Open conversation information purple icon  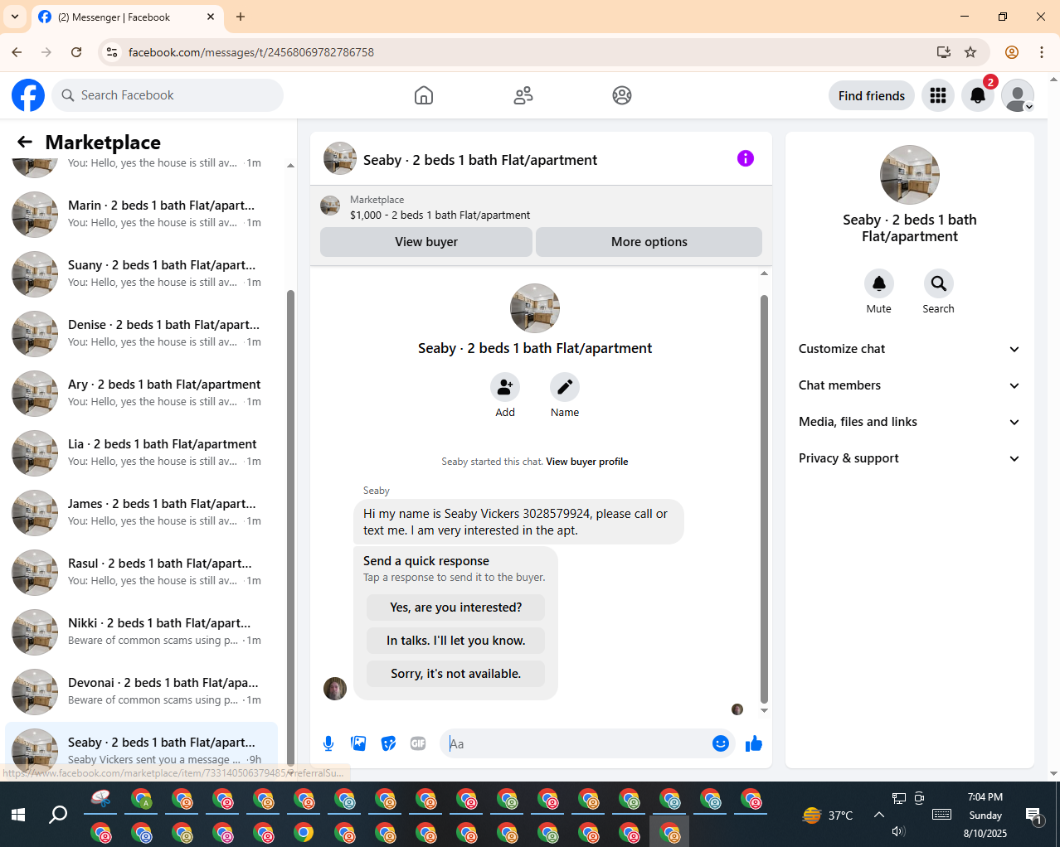pyautogui.click(x=746, y=158)
